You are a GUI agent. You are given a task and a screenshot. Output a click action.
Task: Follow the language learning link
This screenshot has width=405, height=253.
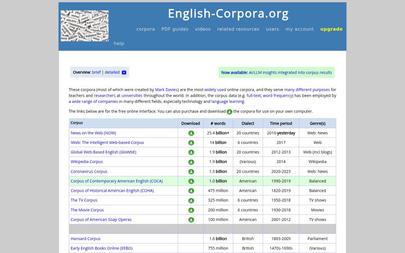[228, 101]
